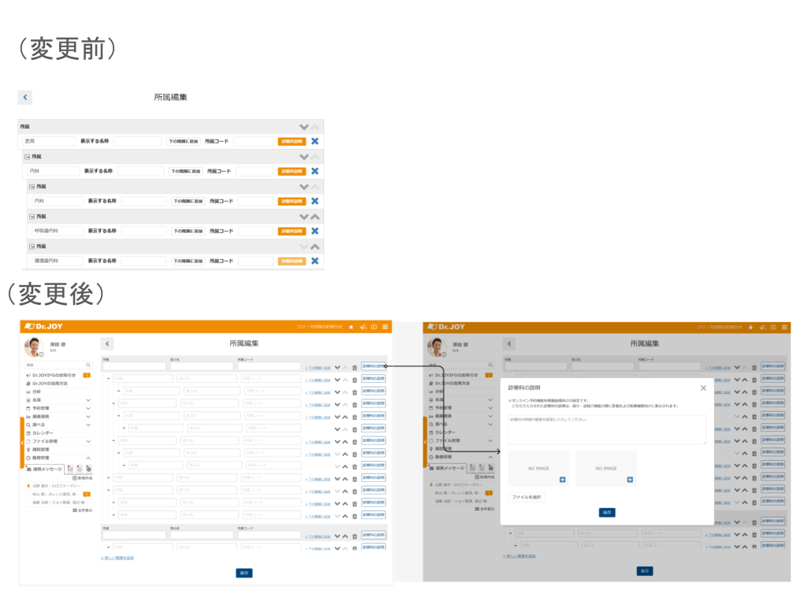Viewport: 807px width, 605px height.
Task: Click back arrow in the 変更前 screen
Action: 25,97
